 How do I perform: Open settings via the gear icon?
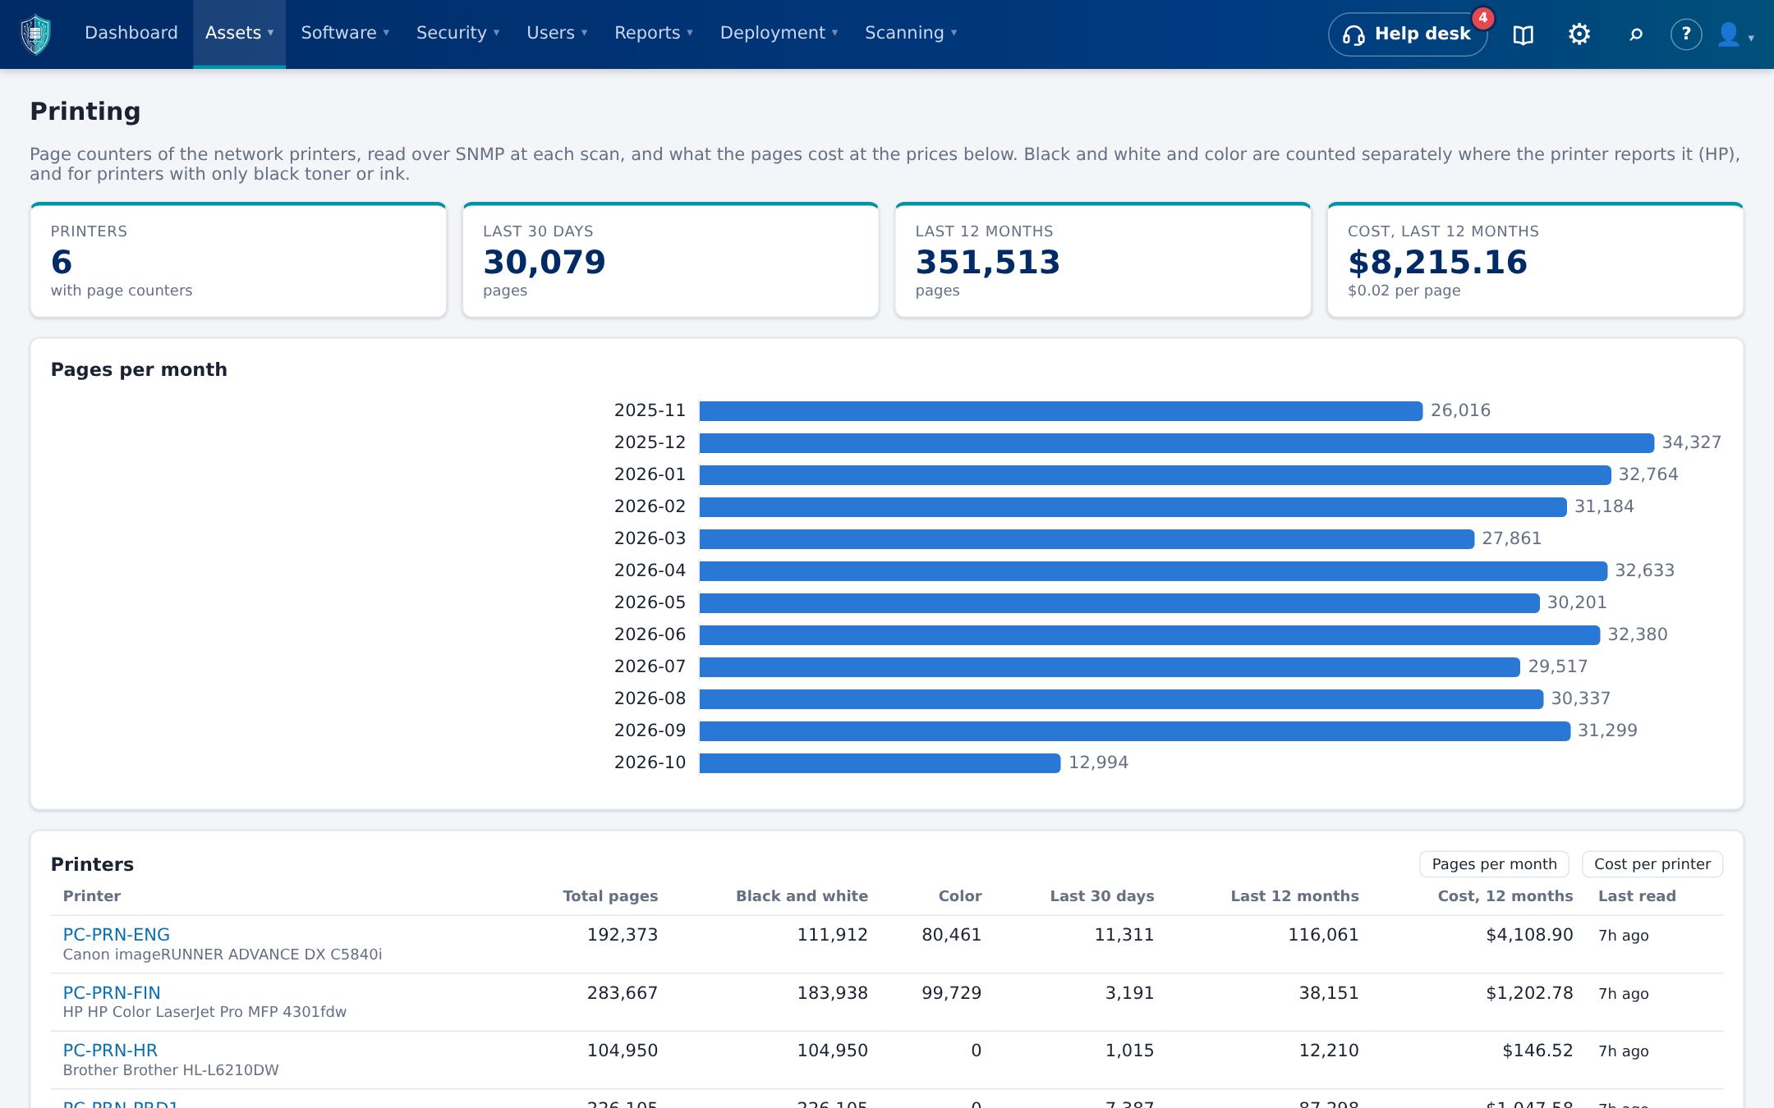(1579, 34)
